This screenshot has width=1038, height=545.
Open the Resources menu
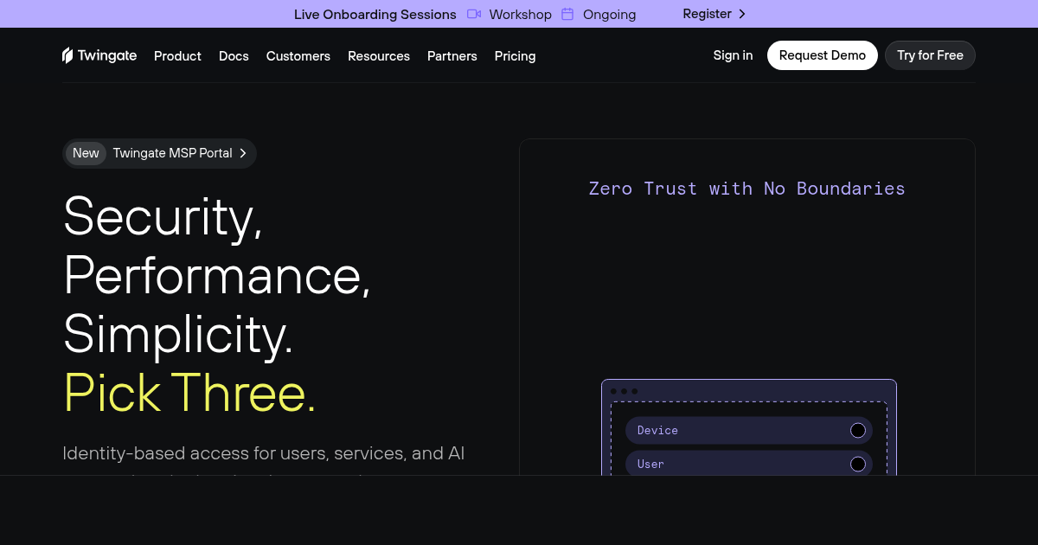[x=379, y=56]
